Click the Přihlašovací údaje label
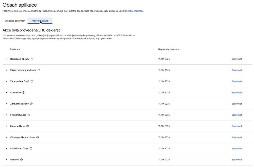Screen dimensions: 254x167 click(19, 148)
